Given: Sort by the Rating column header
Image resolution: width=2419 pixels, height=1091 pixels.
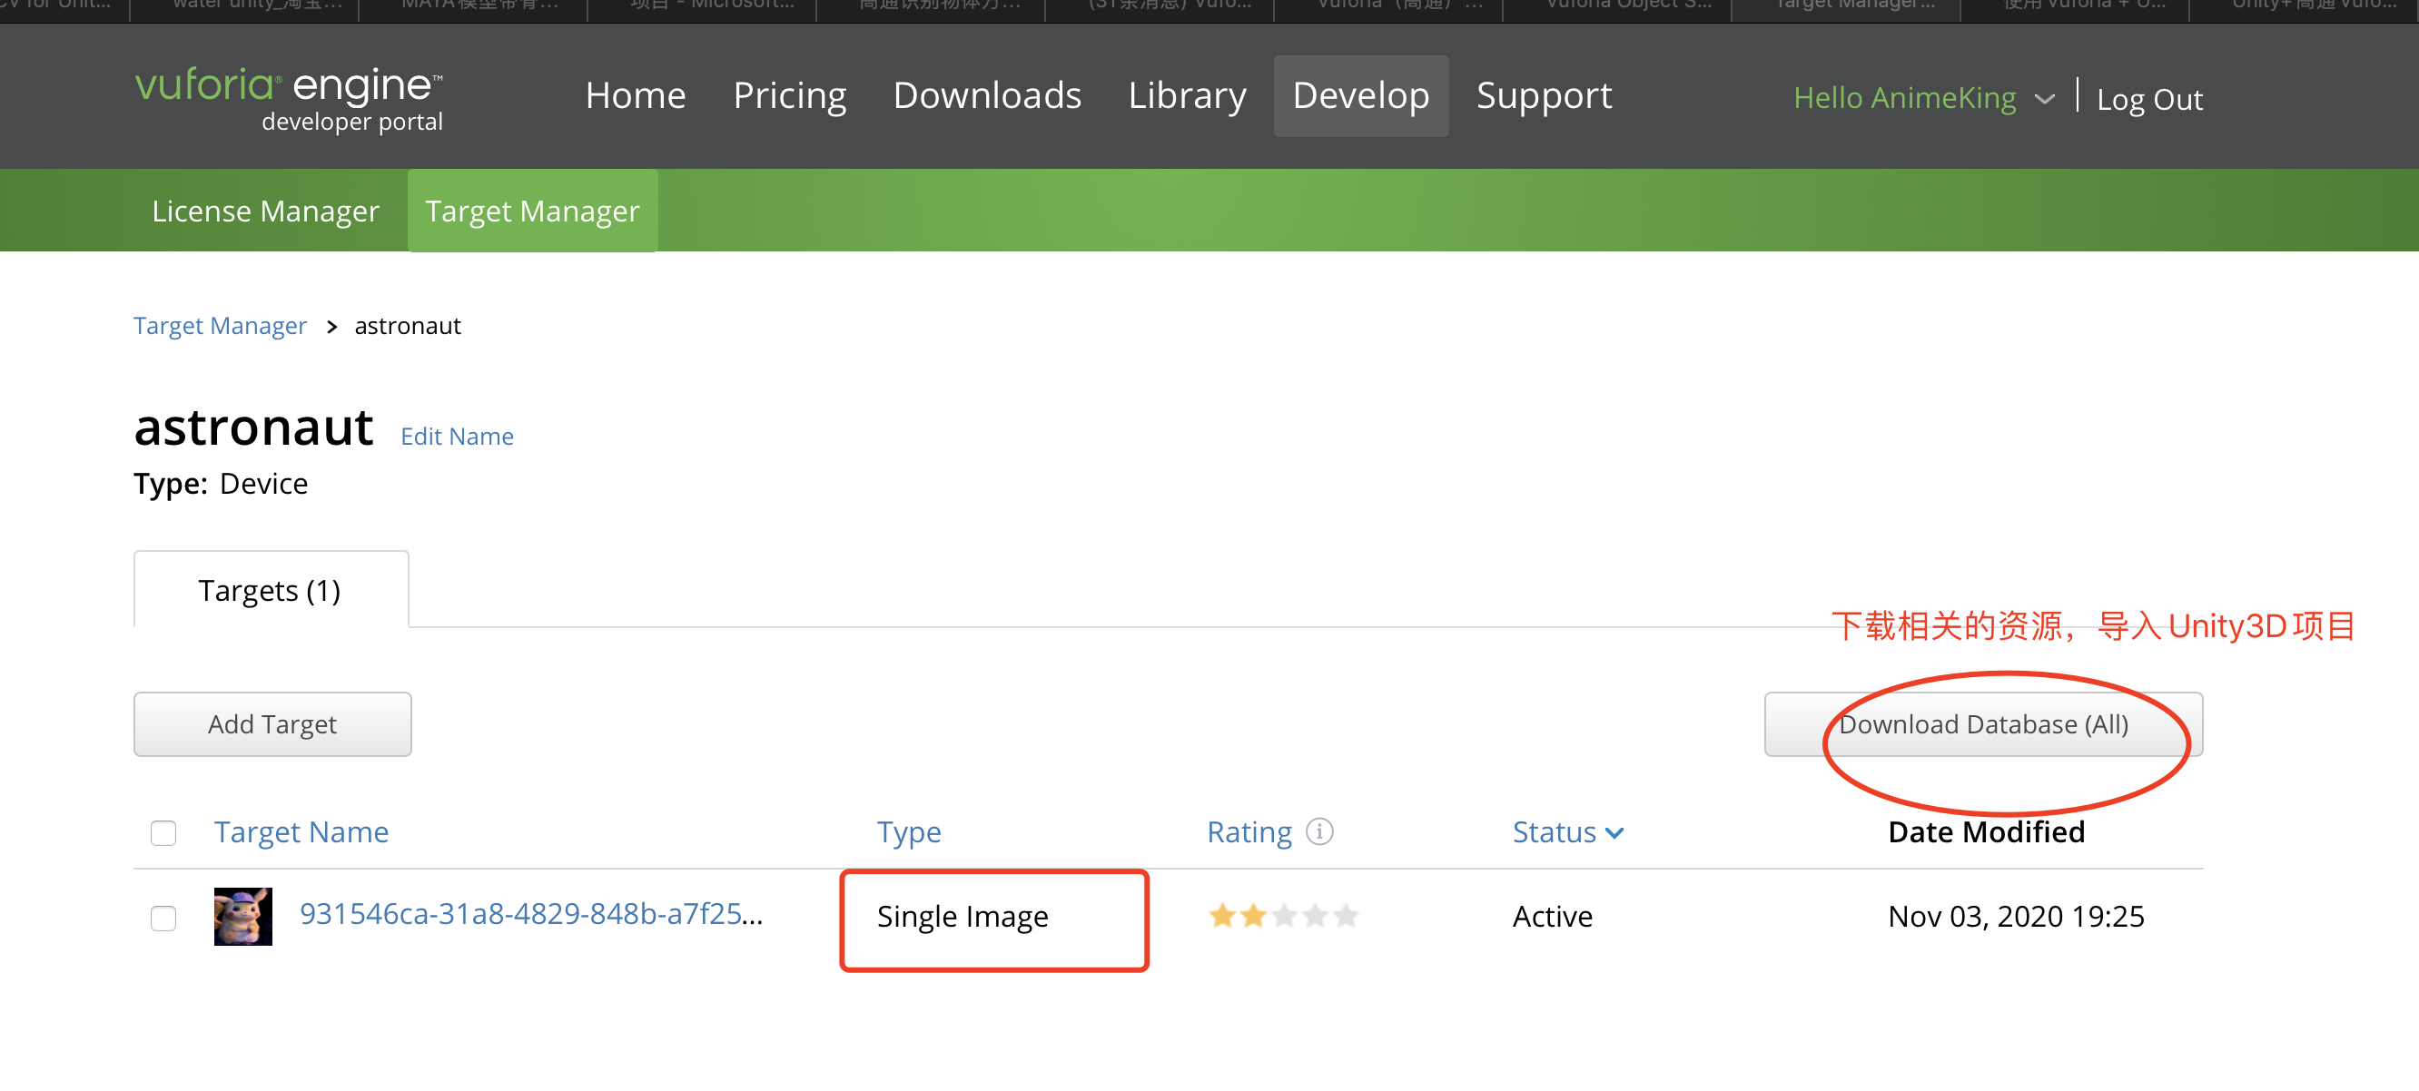Looking at the screenshot, I should 1249,831.
